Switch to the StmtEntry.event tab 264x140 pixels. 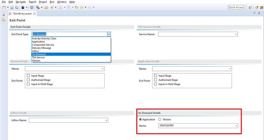click(x=22, y=13)
